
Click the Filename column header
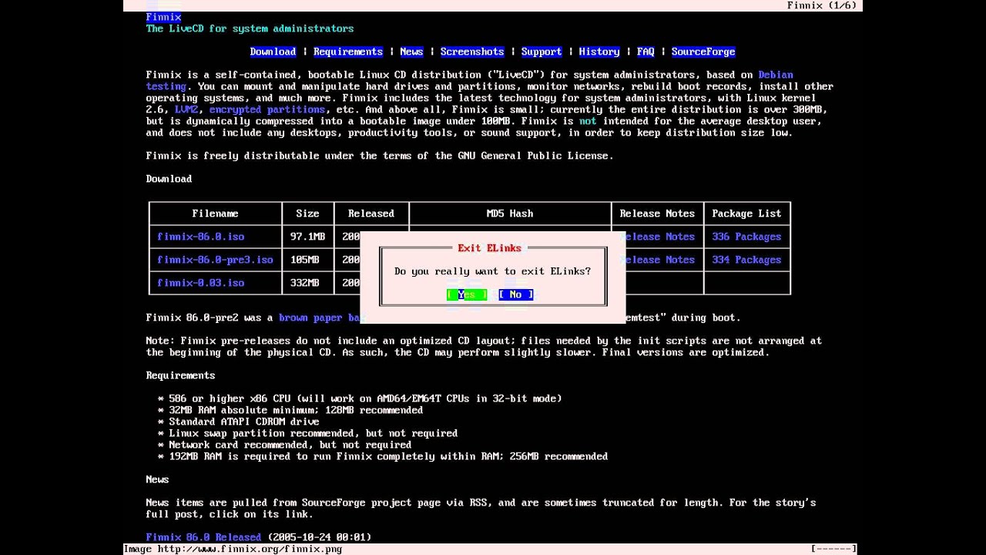pyautogui.click(x=215, y=214)
